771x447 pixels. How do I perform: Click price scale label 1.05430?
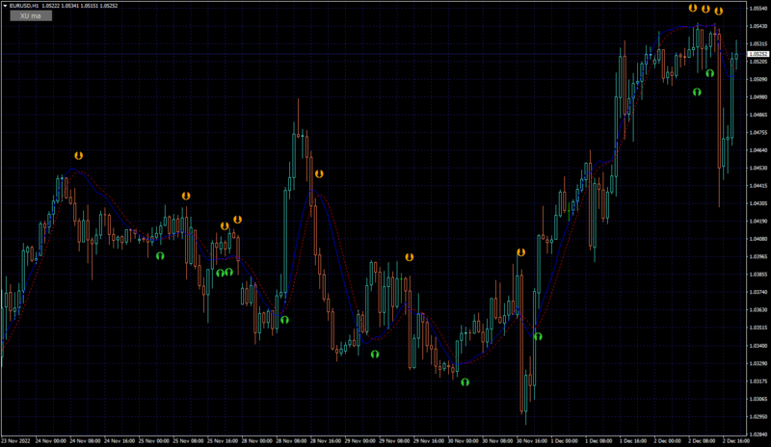[758, 26]
